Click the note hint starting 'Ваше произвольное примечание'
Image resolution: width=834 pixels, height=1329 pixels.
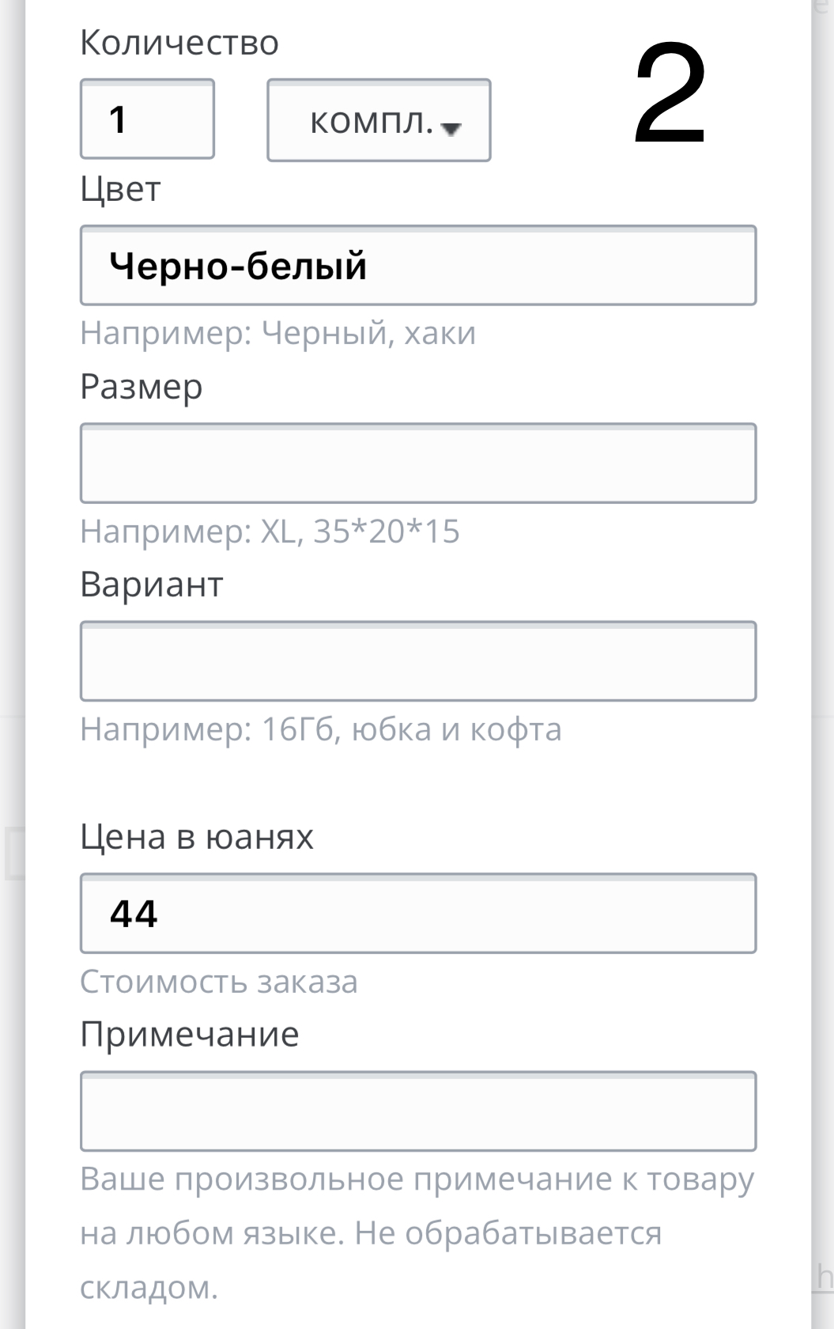coord(417,1179)
